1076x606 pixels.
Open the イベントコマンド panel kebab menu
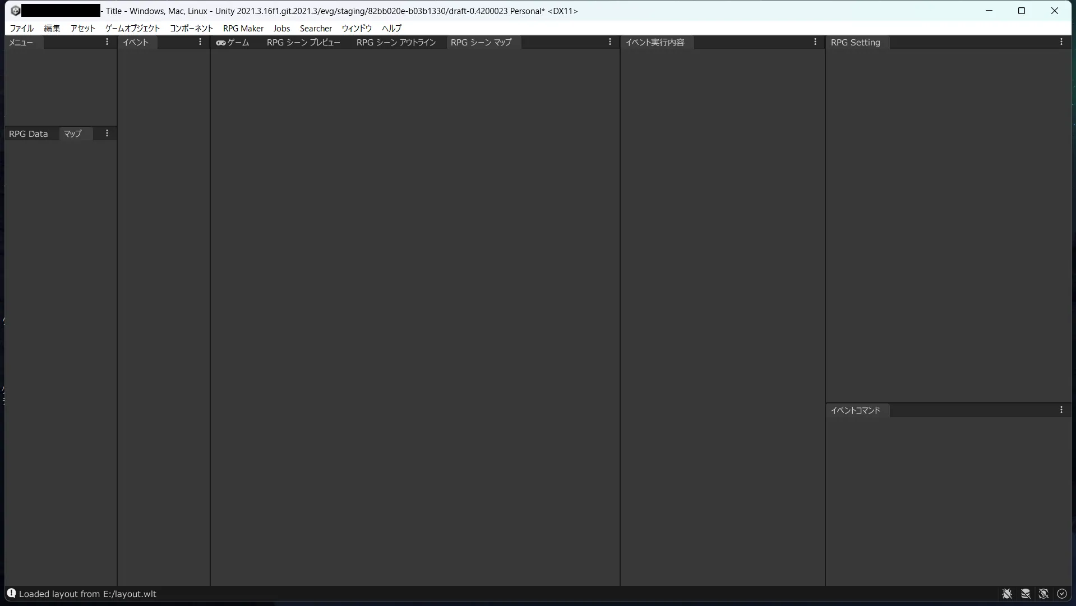click(1061, 410)
